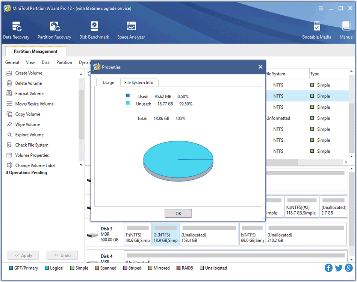Select the 210.2 GB Unallocated block on Disk 3

306,234
